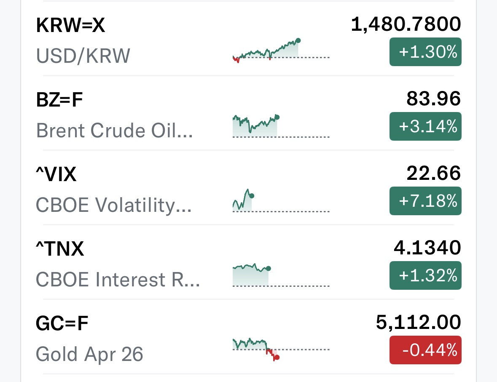Toggle the +3.14% change badge
The image size is (497, 382).
(x=425, y=126)
